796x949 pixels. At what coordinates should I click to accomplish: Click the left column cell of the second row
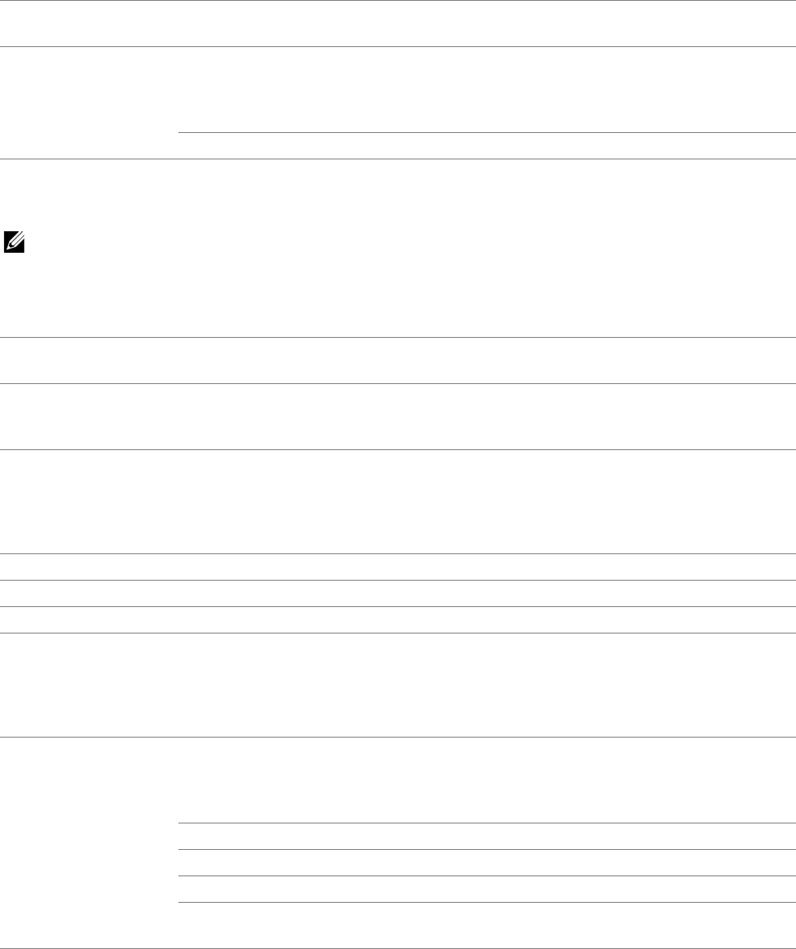click(x=89, y=102)
